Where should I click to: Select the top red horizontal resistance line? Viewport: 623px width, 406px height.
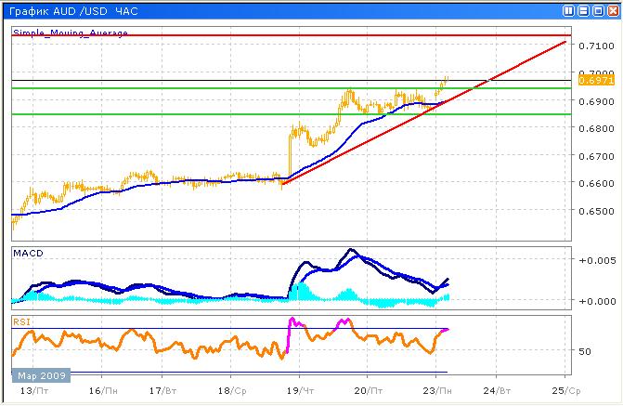pos(279,34)
